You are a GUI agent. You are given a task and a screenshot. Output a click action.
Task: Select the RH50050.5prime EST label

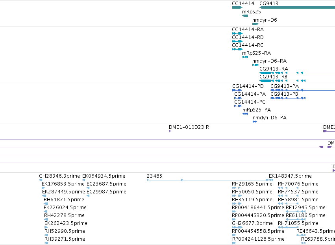click(x=252, y=192)
